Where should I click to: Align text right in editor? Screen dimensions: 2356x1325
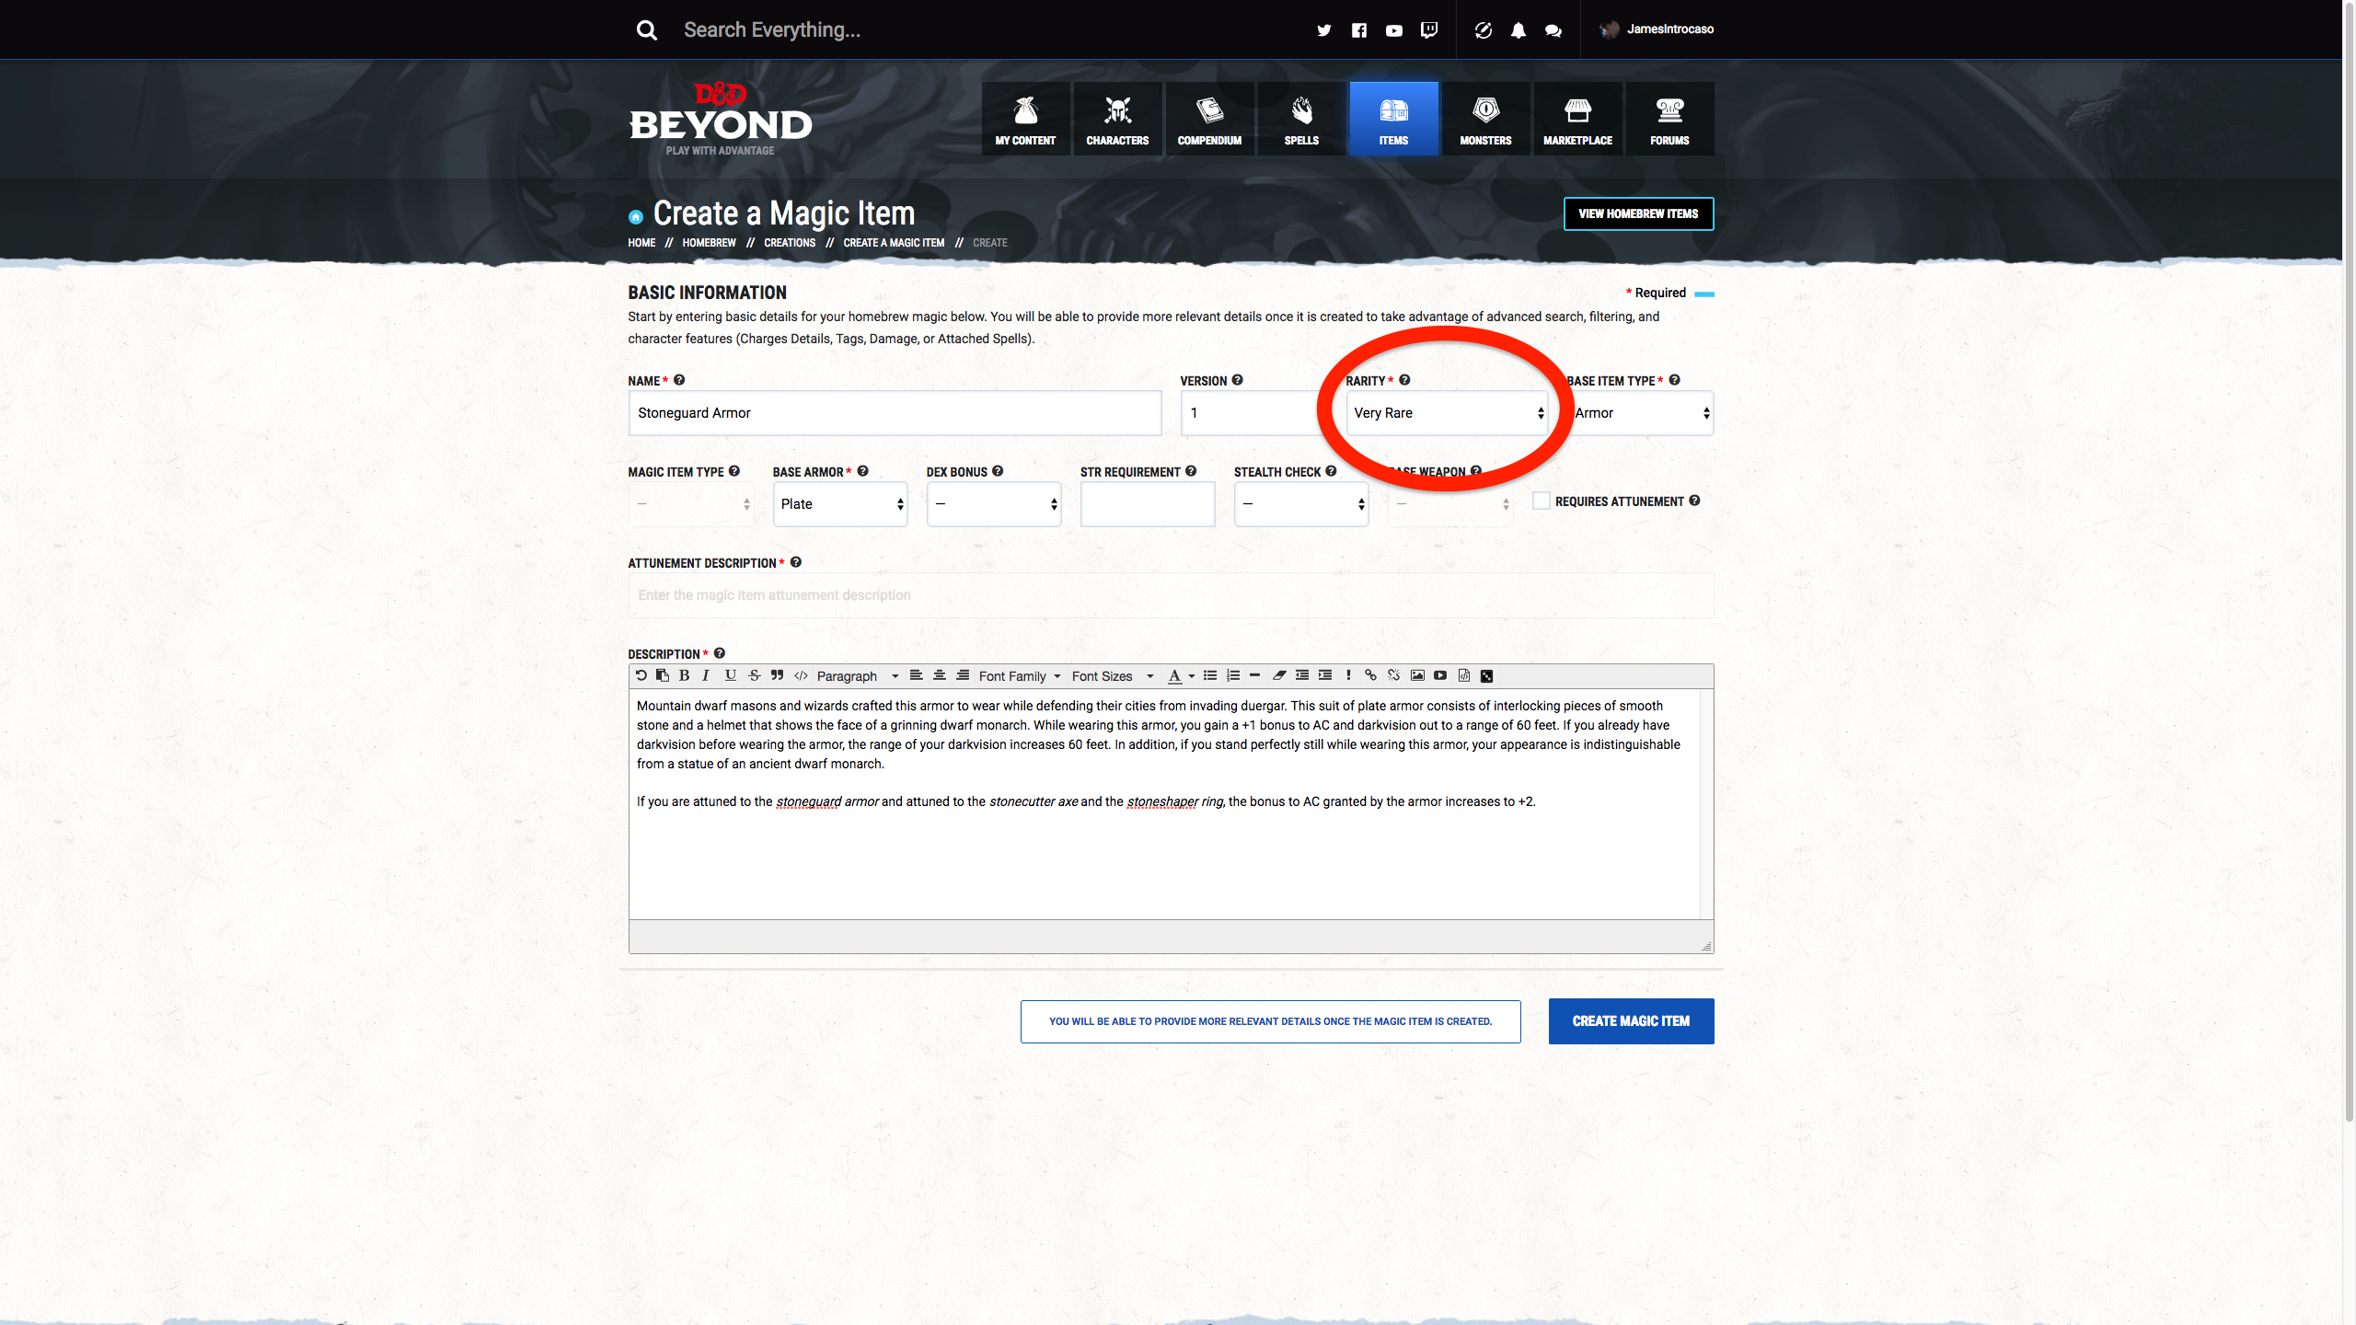click(963, 675)
